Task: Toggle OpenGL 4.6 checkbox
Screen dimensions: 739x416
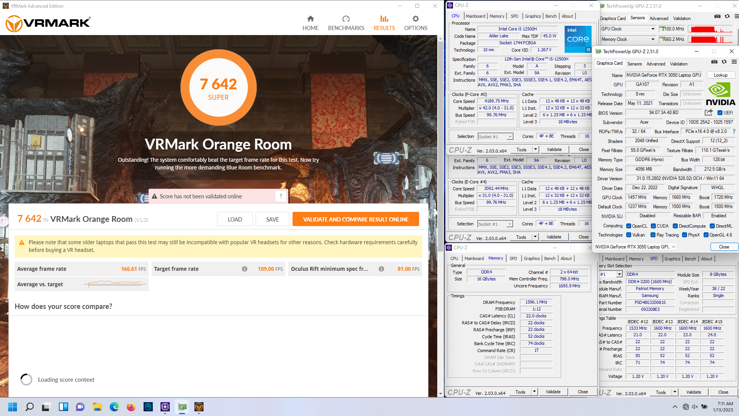Action: point(706,235)
